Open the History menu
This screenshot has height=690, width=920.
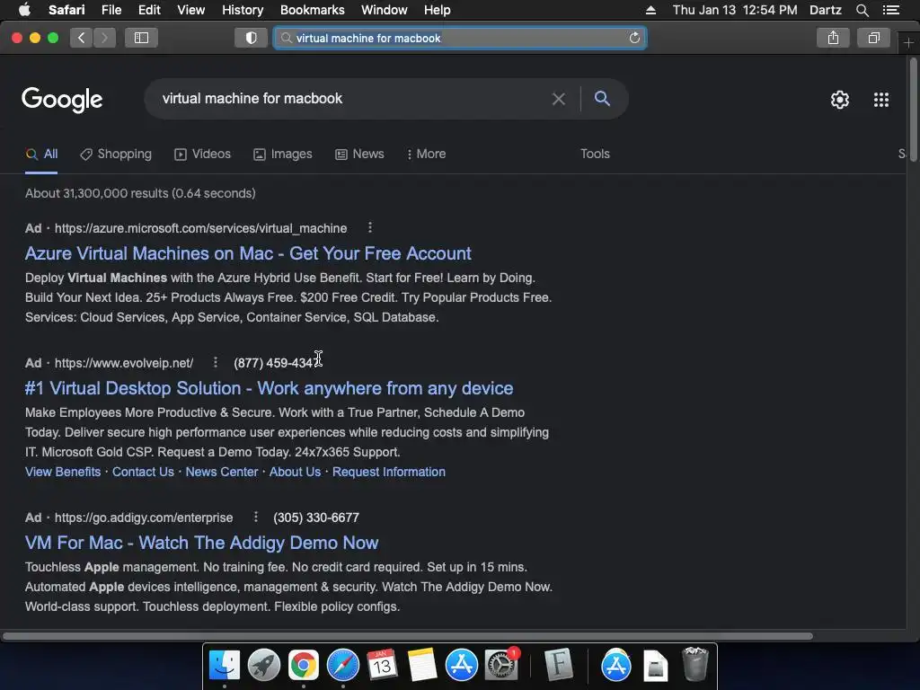click(243, 10)
